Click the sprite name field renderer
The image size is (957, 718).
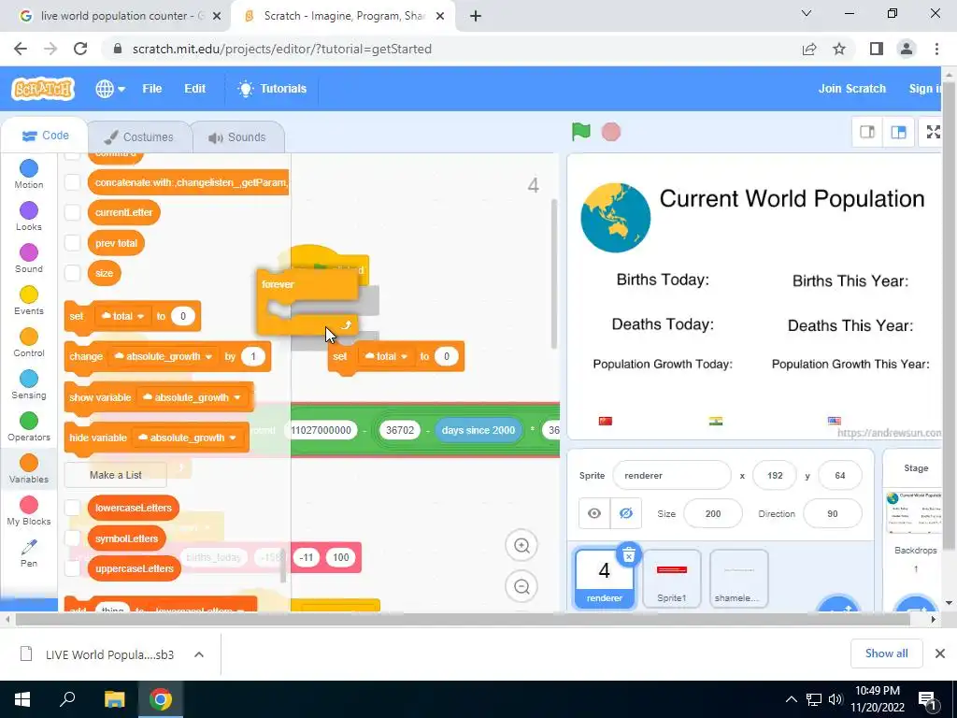[671, 475]
